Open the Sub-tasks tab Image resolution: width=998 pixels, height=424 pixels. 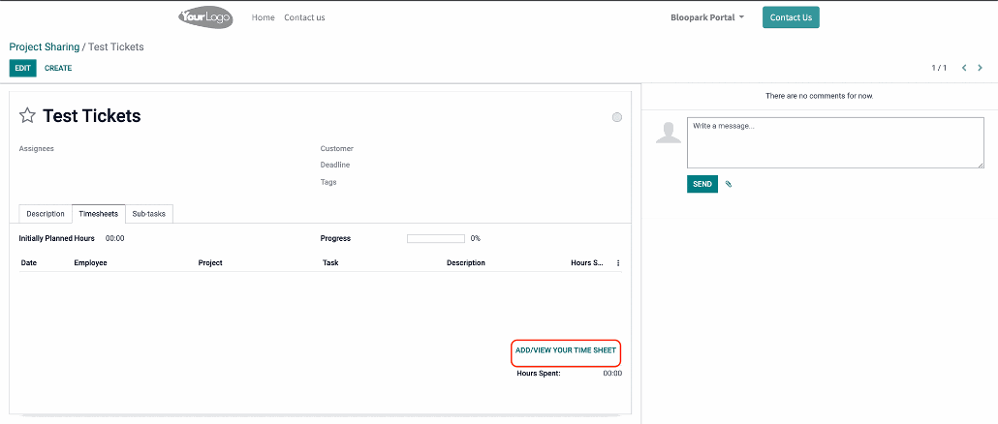[149, 214]
